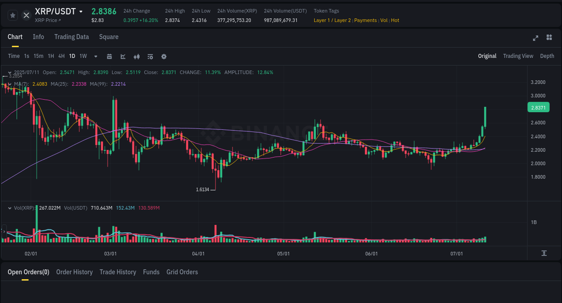Screen dimensions: 562x303
Task: Select the 4H timeframe
Action: 61,56
